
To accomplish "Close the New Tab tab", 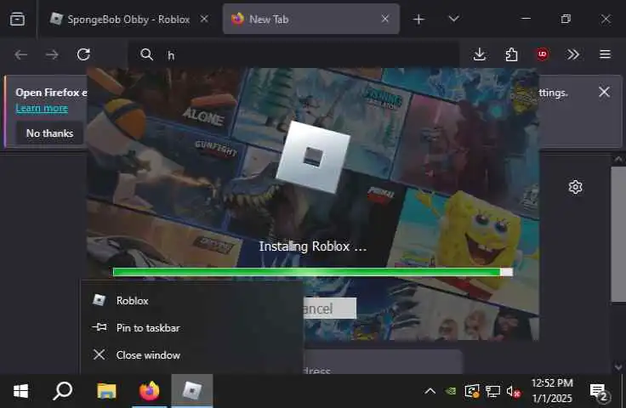I will pos(384,19).
